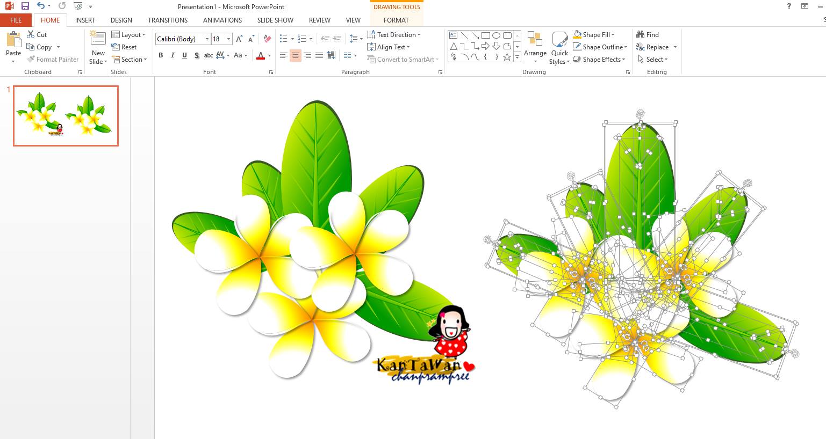Select the five-point star shape
Image resolution: width=826 pixels, height=439 pixels.
(x=507, y=57)
